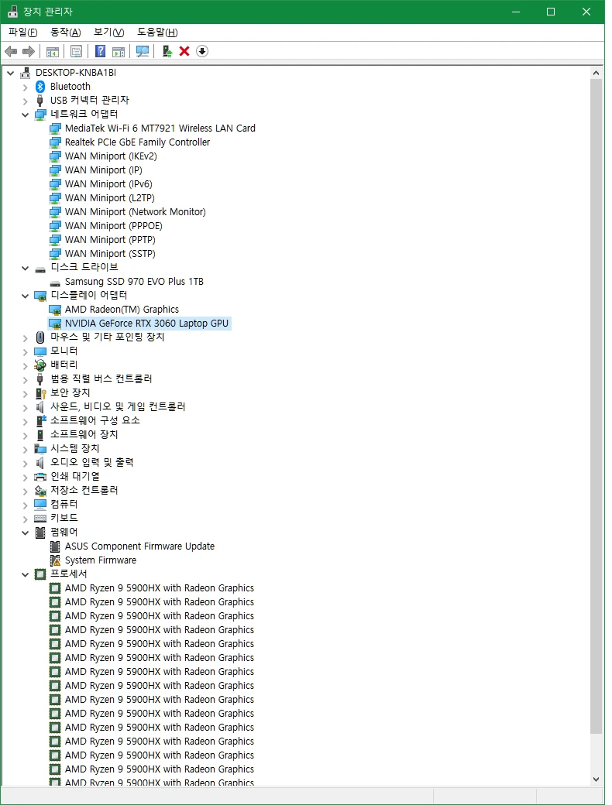Select WAN Miniport (IKEv2)
The width and height of the screenshot is (612, 805).
point(111,156)
